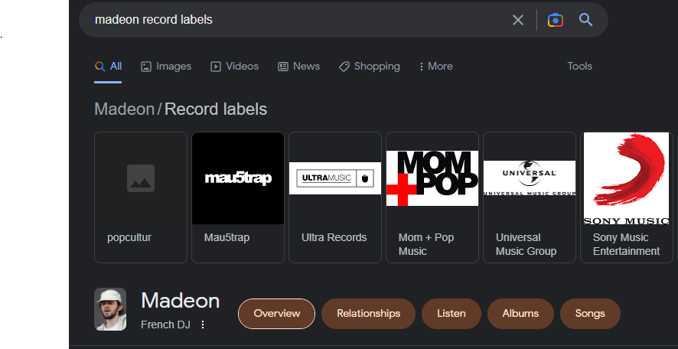Click the Madeon breadcrumb link
The width and height of the screenshot is (678, 349).
(x=124, y=109)
